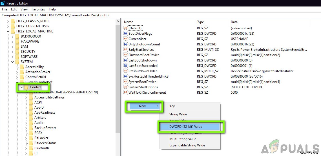Viewport: 321px width, 156px height.
Task: Select the SAM key
Action: point(24,46)
